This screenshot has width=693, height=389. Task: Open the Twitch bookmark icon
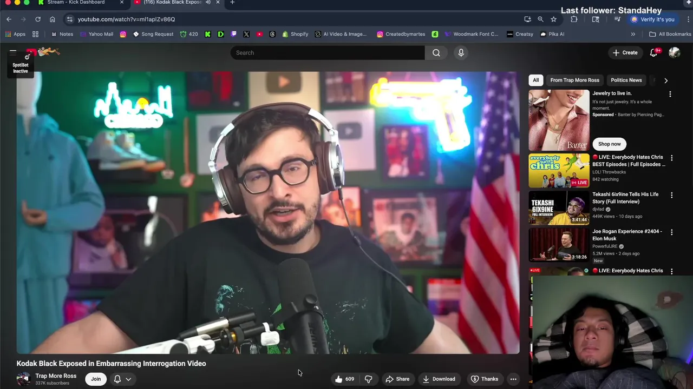233,34
